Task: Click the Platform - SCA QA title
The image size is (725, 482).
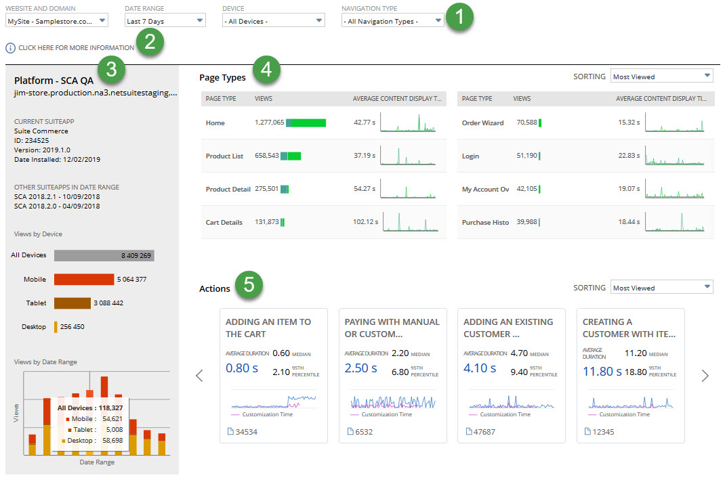Action: pyautogui.click(x=54, y=81)
